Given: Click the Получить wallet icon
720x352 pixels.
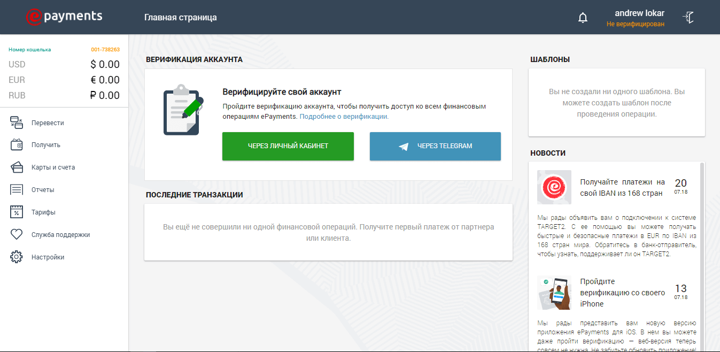Looking at the screenshot, I should [x=17, y=145].
